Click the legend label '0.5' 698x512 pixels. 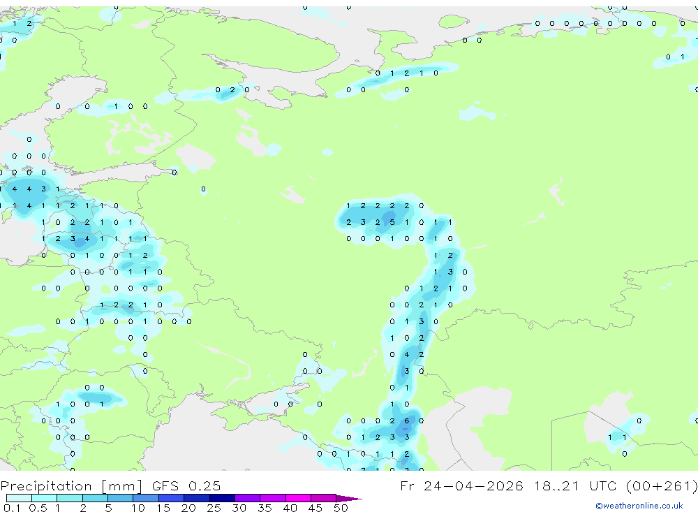(x=38, y=508)
